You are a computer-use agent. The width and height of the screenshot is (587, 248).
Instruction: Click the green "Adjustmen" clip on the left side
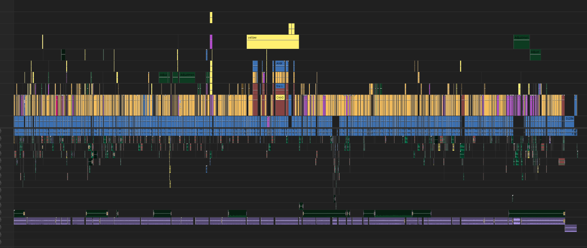coord(187,78)
